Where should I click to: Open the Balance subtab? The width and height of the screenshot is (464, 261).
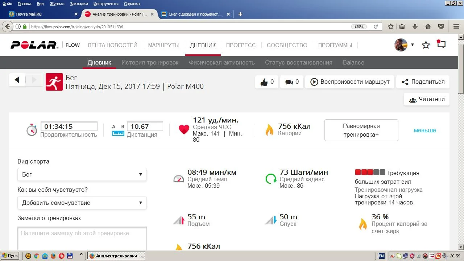(353, 62)
